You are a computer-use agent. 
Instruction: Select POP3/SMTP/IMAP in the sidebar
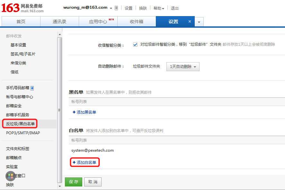[23, 133]
